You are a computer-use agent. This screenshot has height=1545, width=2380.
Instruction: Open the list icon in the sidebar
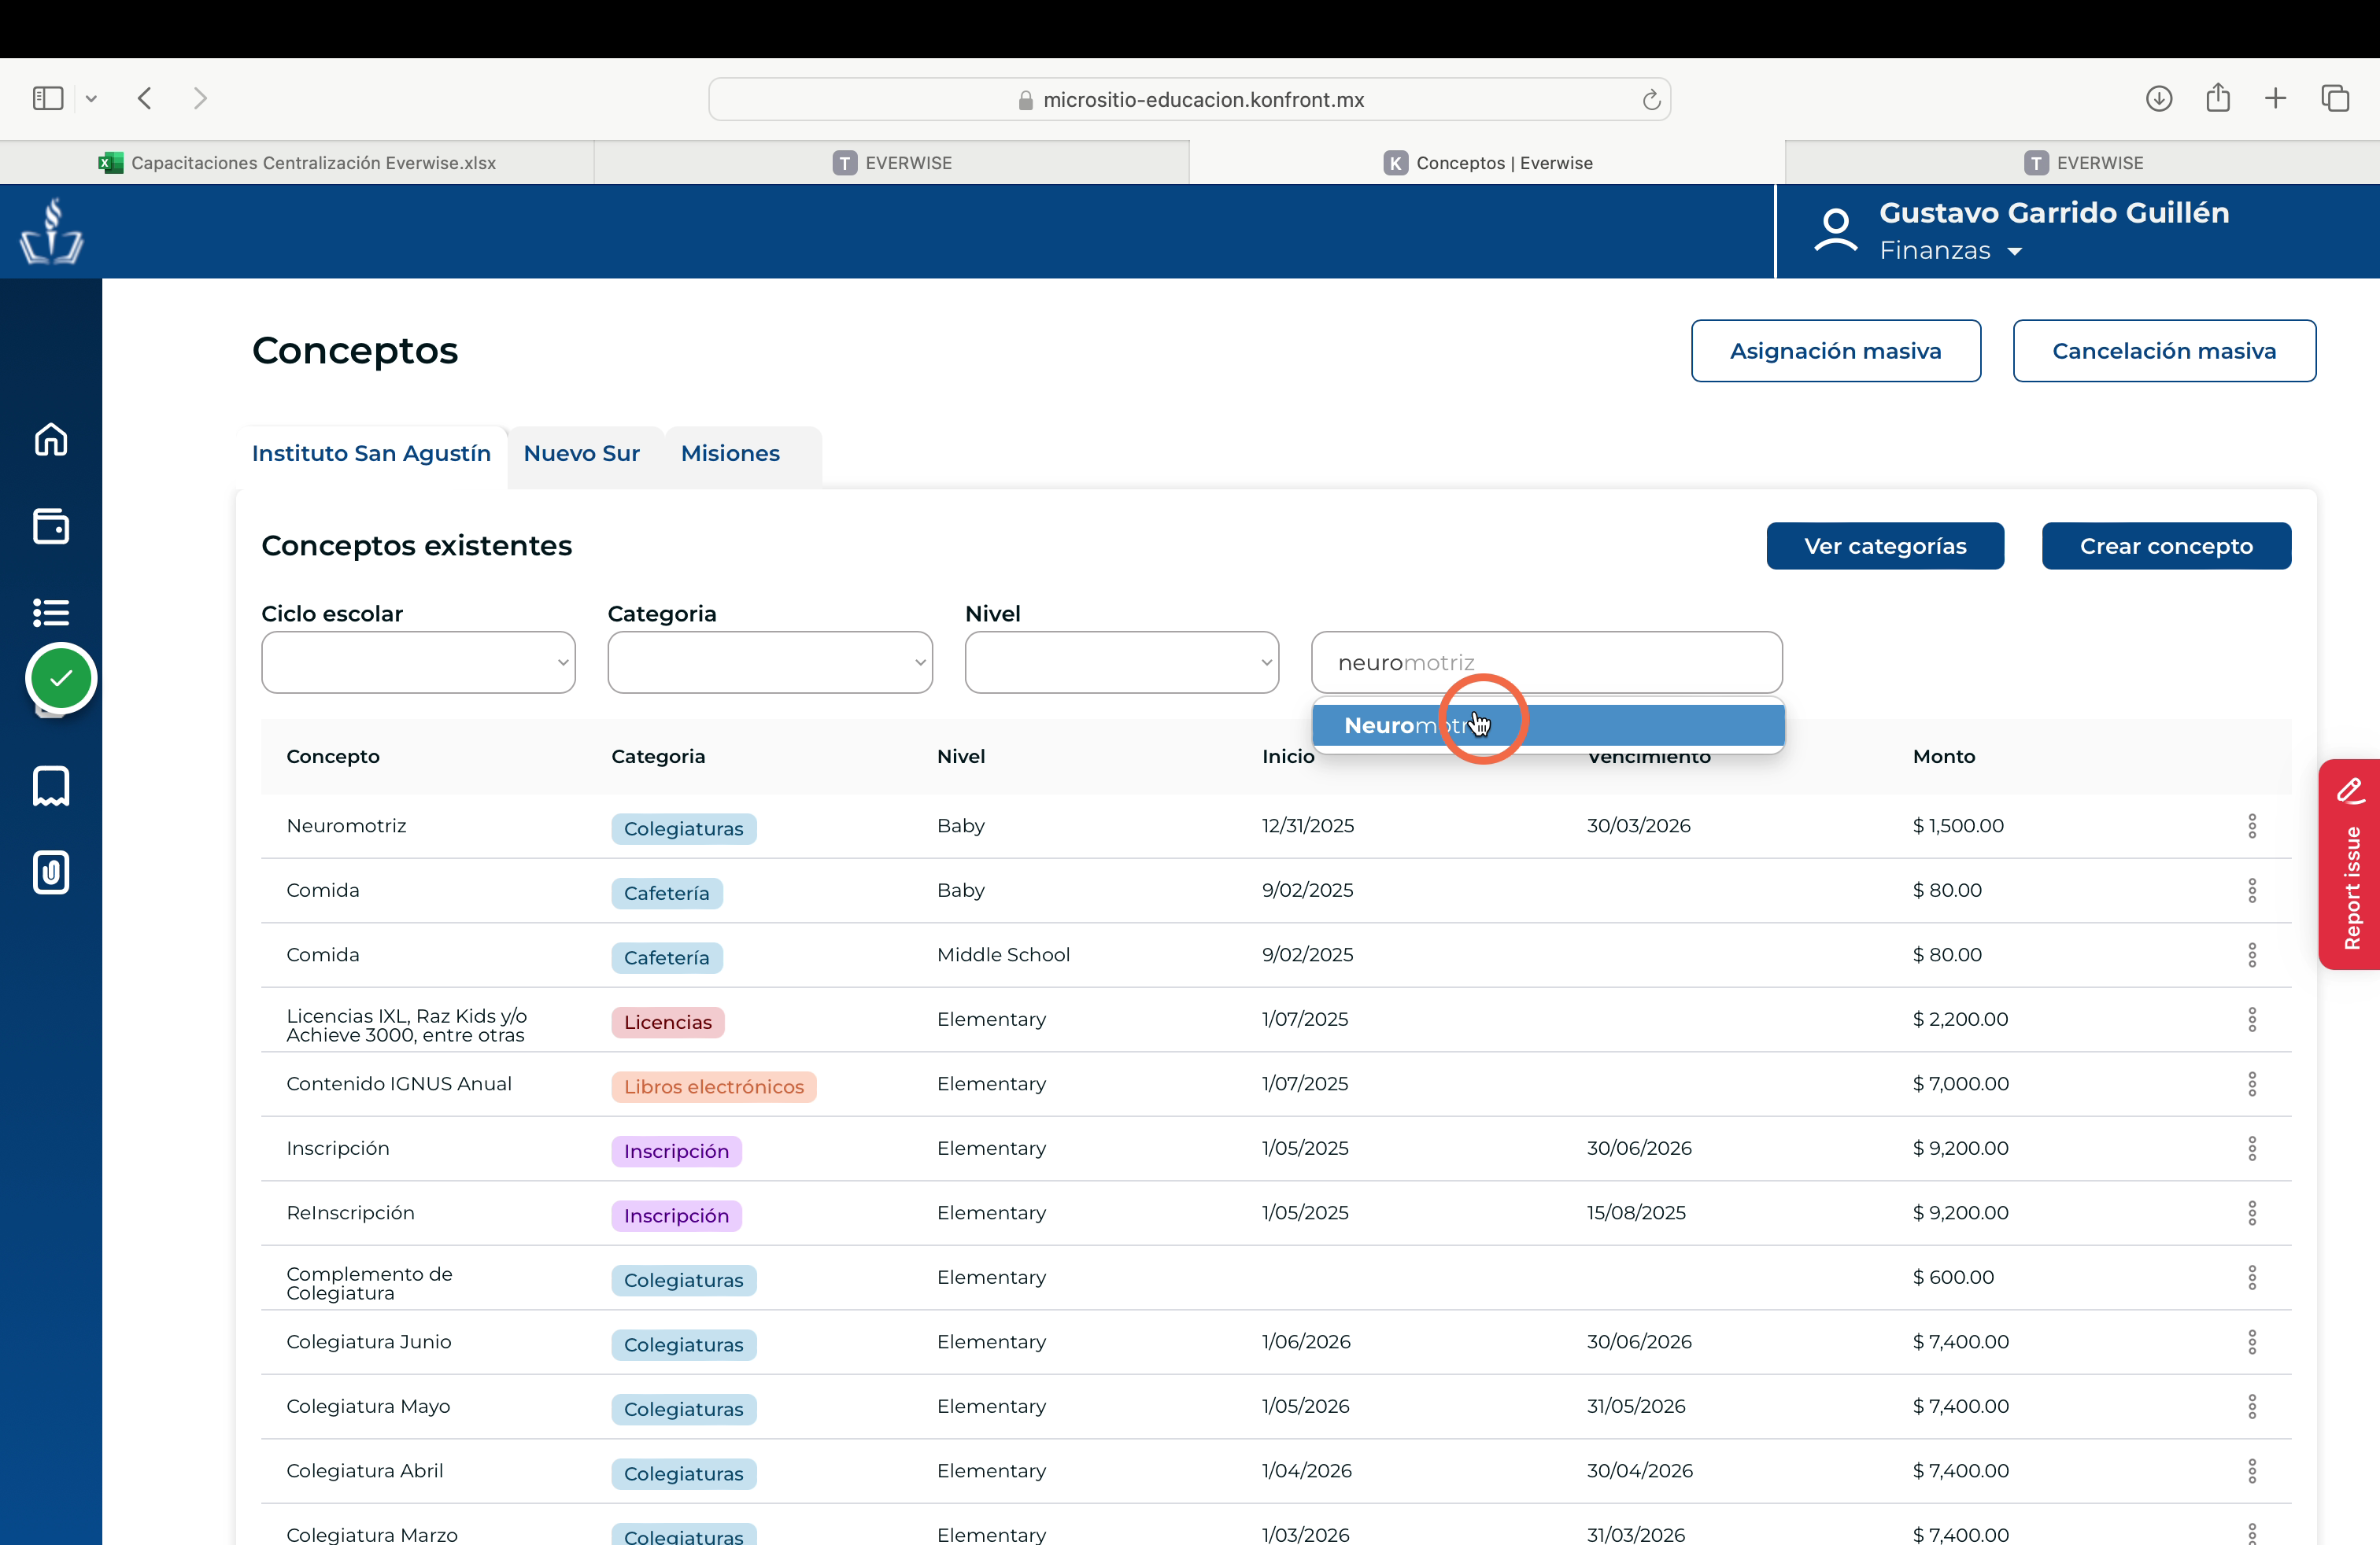pos(51,611)
